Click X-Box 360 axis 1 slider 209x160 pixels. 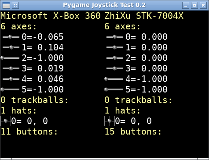11,47
